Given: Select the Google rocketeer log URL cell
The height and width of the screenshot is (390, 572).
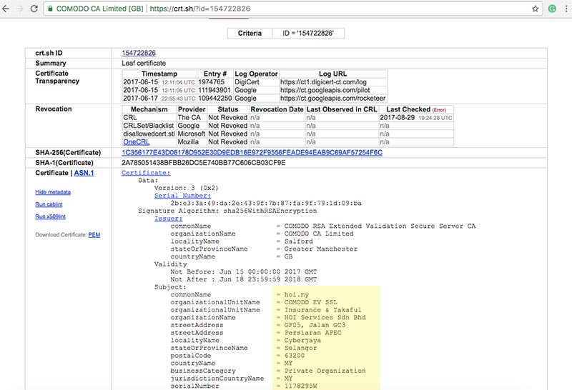Looking at the screenshot, I should point(332,98).
